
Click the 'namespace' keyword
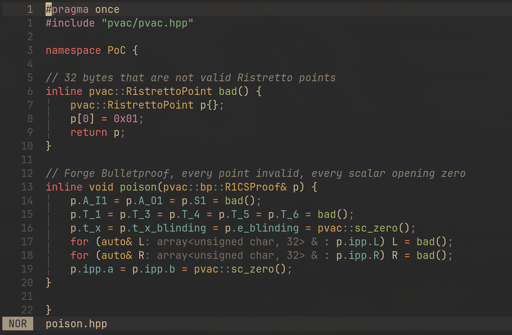coord(73,50)
